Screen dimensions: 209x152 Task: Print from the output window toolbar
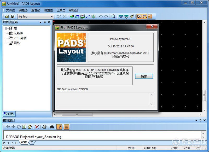45,127
